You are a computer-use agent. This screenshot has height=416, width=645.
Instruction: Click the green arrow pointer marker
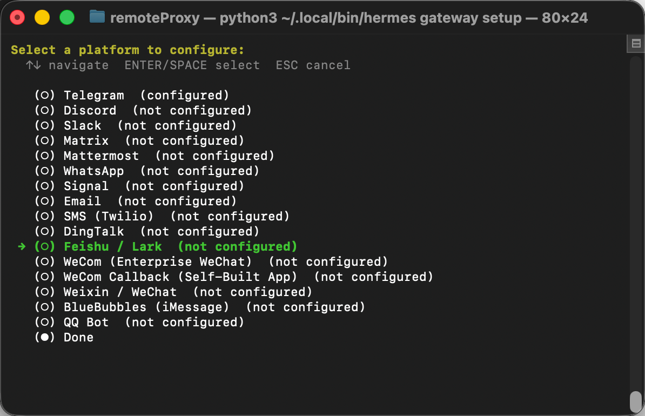pos(22,246)
